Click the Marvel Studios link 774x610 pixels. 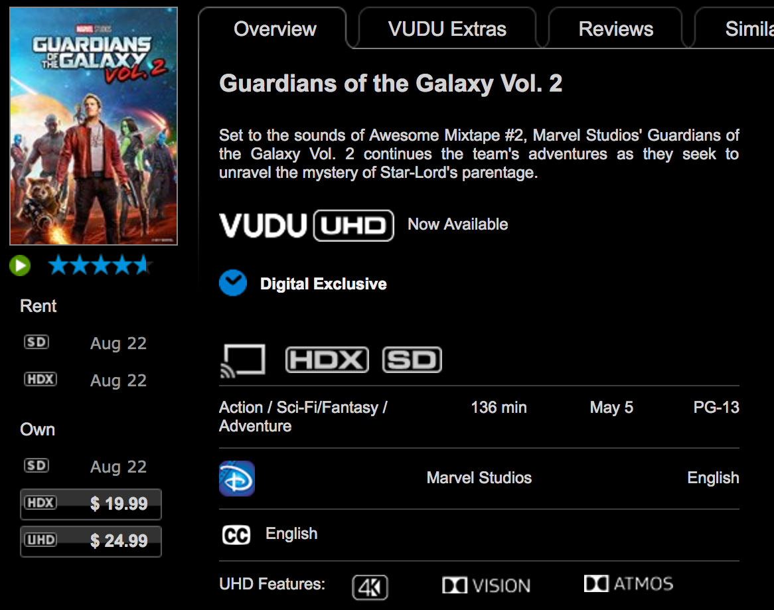click(x=479, y=478)
